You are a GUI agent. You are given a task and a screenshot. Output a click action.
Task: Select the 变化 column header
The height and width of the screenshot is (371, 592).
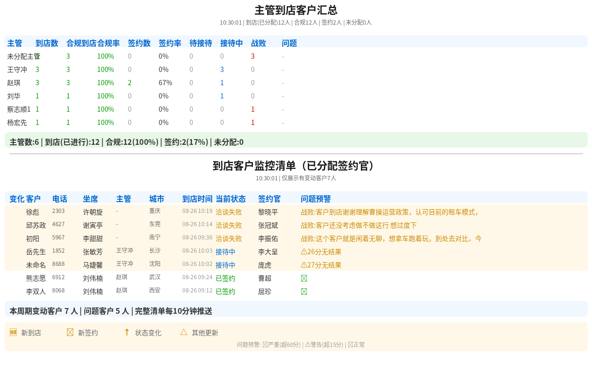pyautogui.click(x=17, y=199)
